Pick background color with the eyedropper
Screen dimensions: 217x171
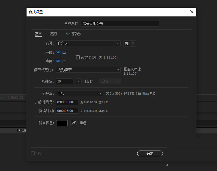click(x=74, y=123)
